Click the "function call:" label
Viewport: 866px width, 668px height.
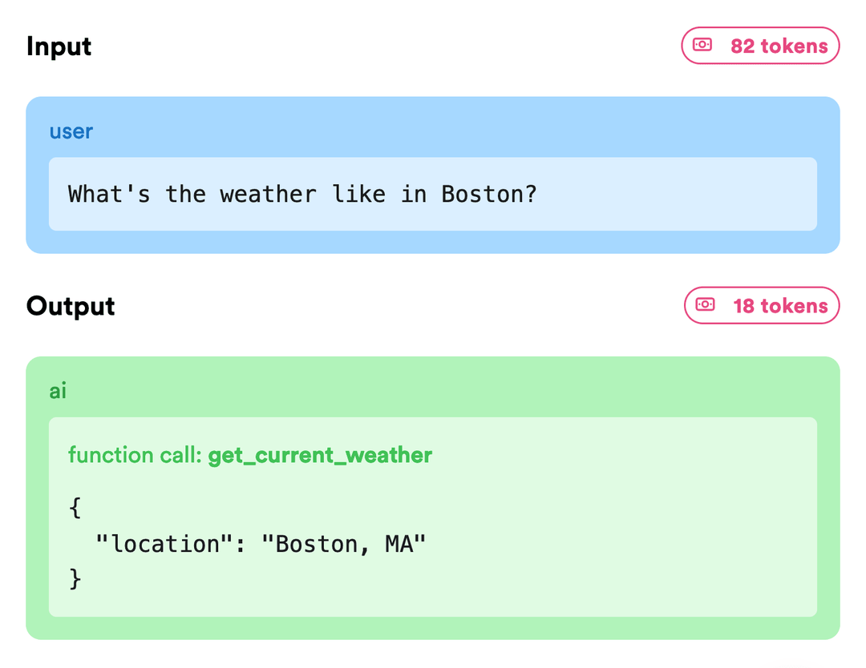(x=135, y=456)
